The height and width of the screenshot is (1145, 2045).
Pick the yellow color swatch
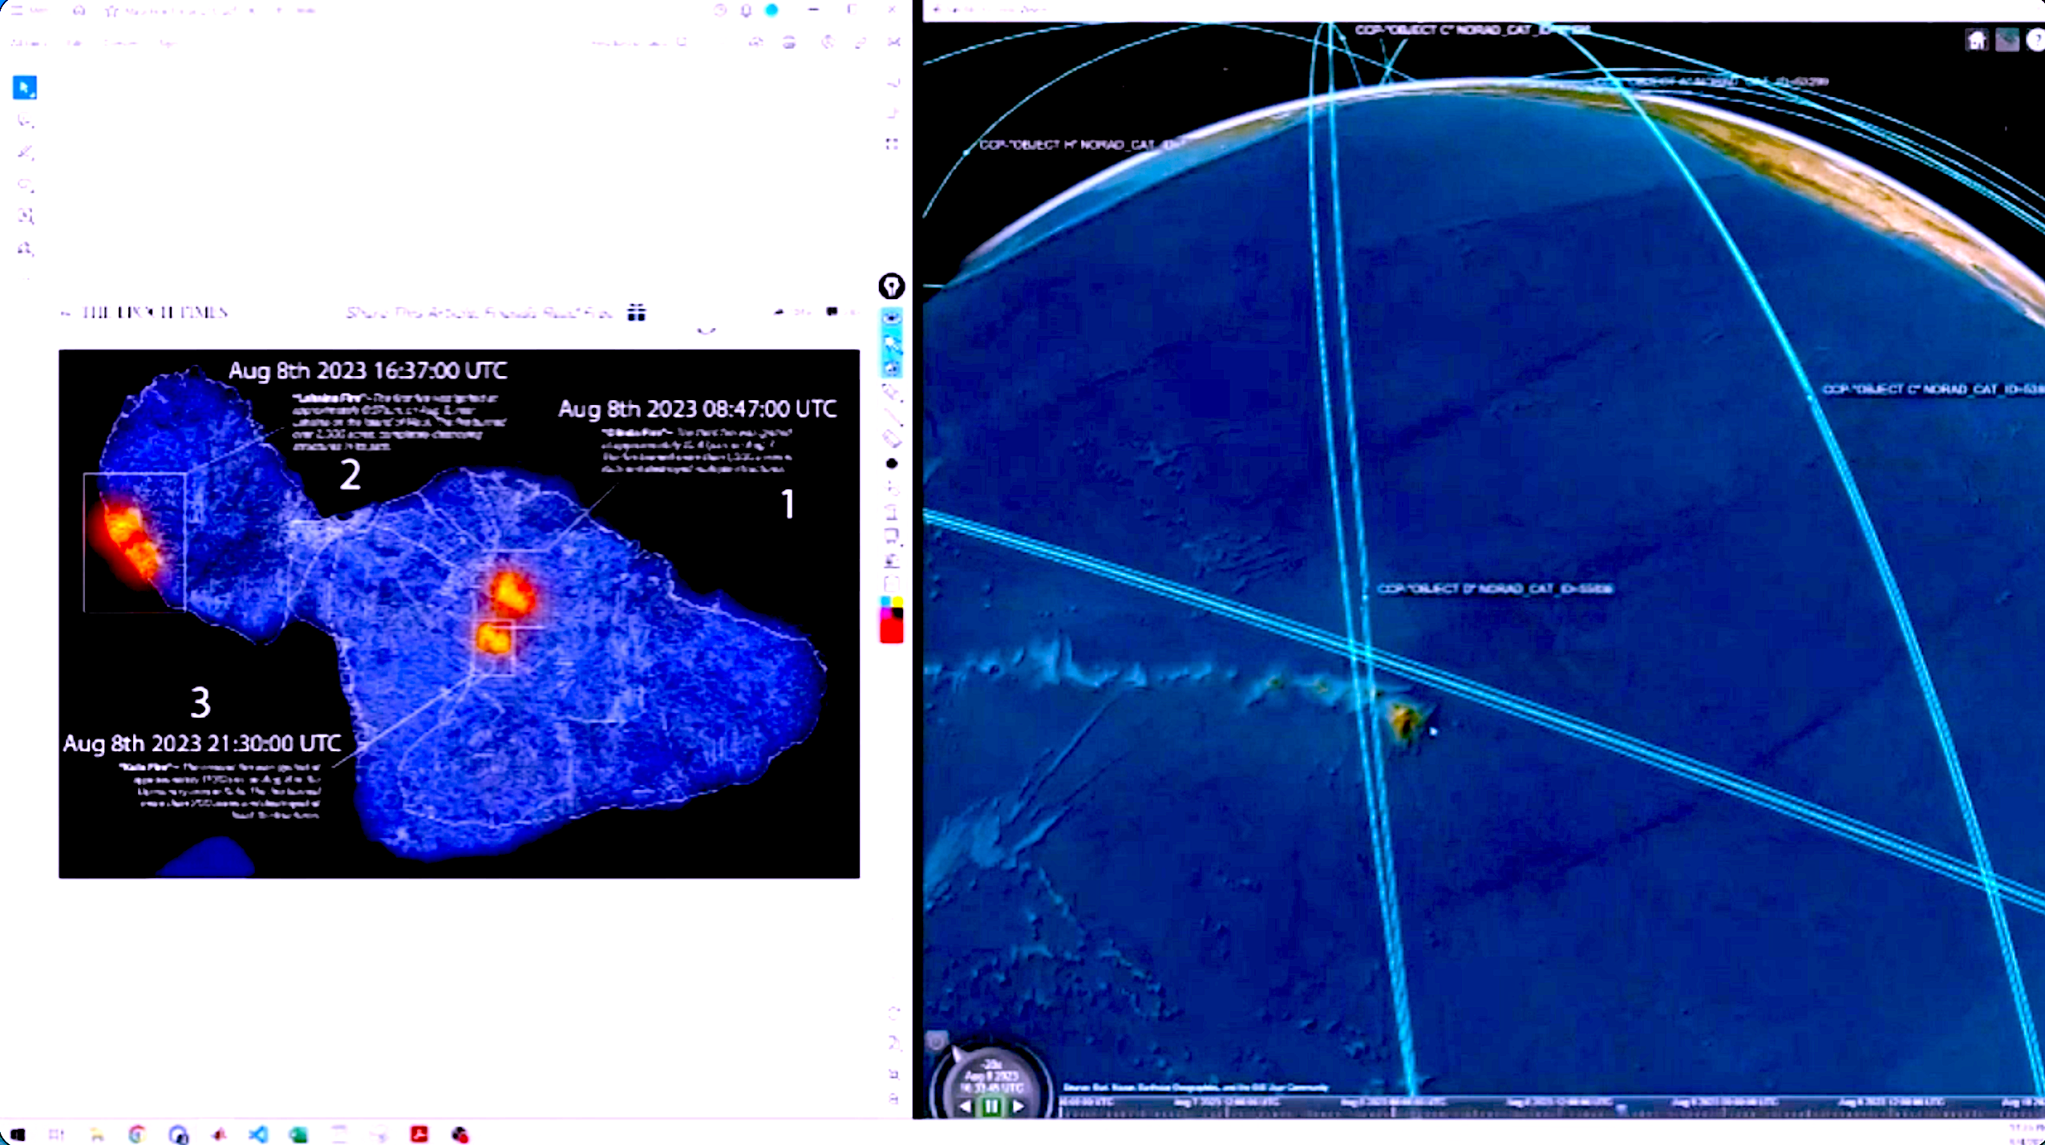897,602
